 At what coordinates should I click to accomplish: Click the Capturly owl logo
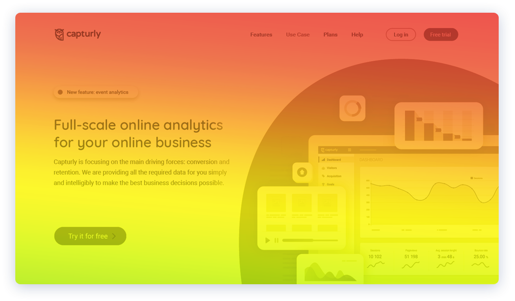coord(60,35)
